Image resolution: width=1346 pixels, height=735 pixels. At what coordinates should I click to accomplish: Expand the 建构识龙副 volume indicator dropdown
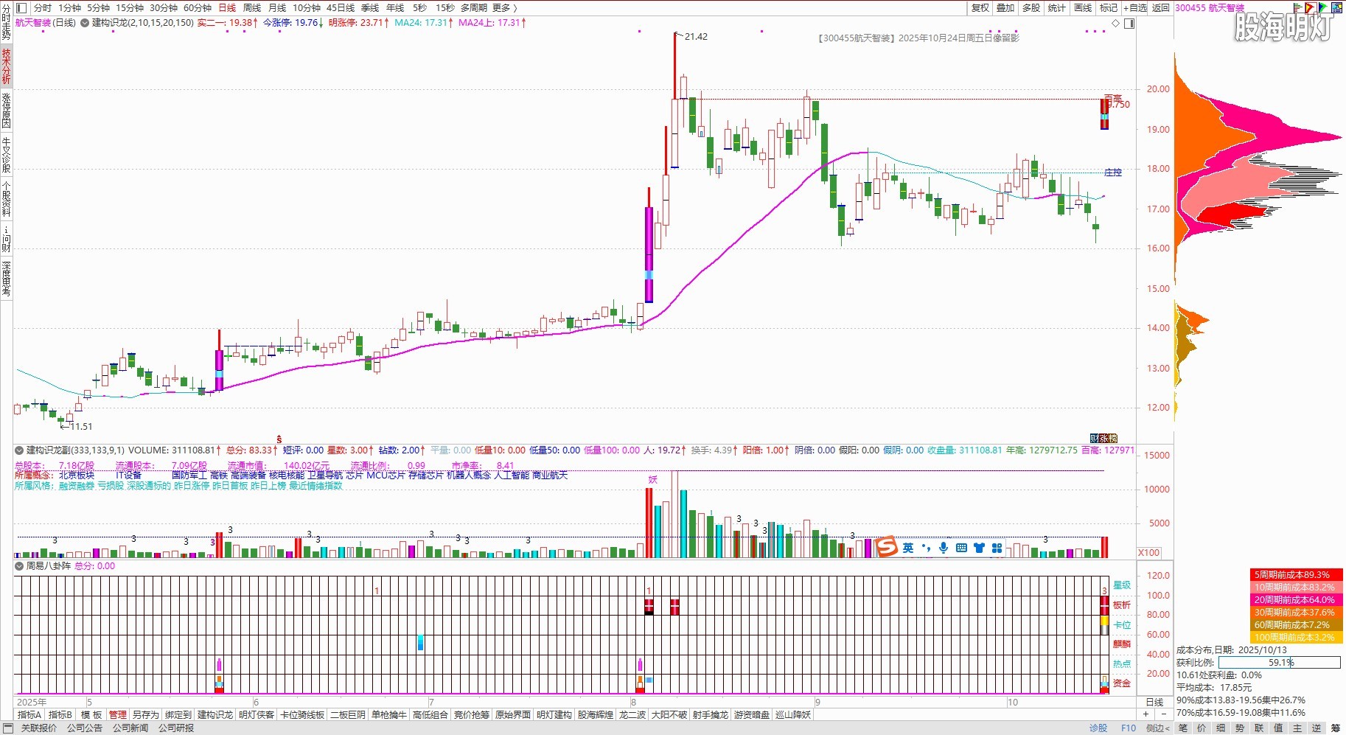19,450
